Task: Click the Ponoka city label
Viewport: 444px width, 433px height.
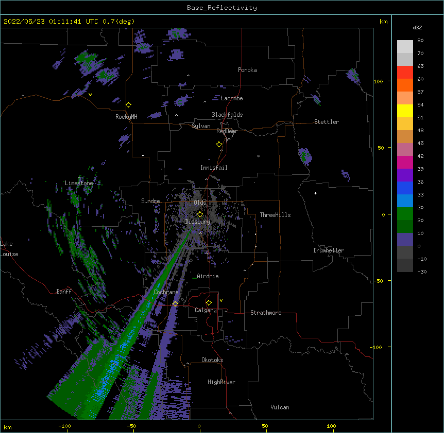Action: 247,70
